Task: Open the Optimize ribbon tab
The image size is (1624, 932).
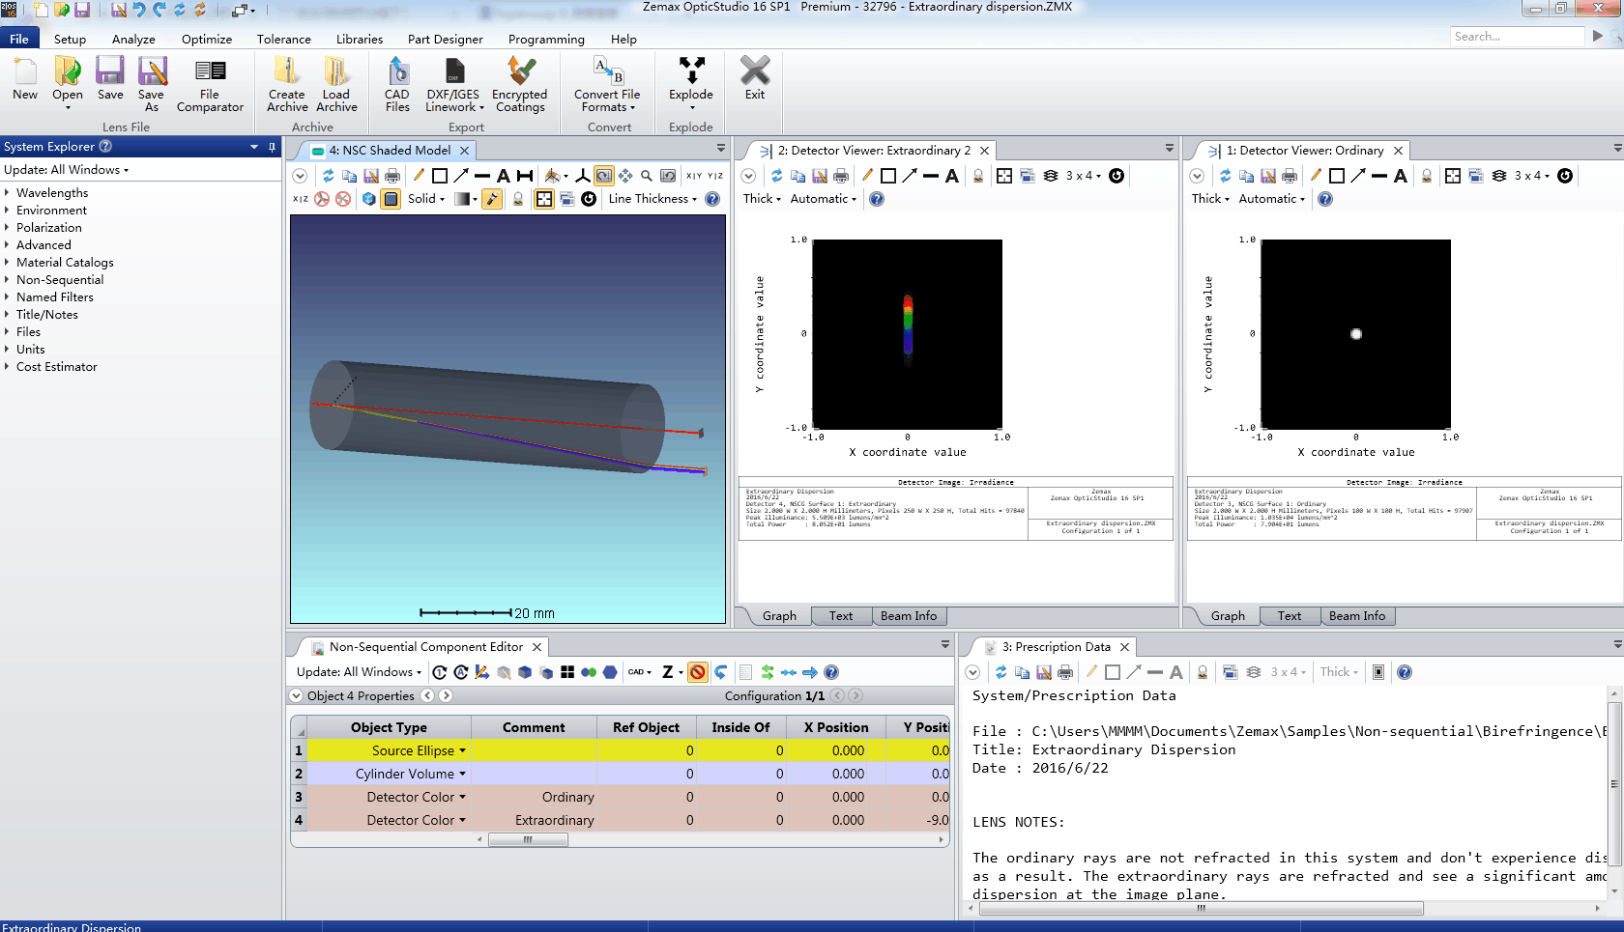Action: pos(207,40)
